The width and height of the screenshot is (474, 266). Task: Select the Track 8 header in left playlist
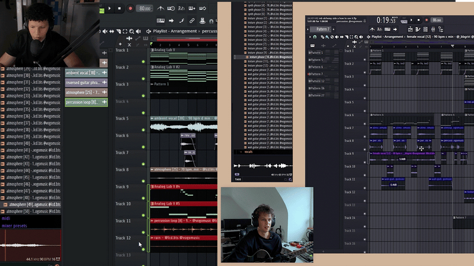point(130,175)
